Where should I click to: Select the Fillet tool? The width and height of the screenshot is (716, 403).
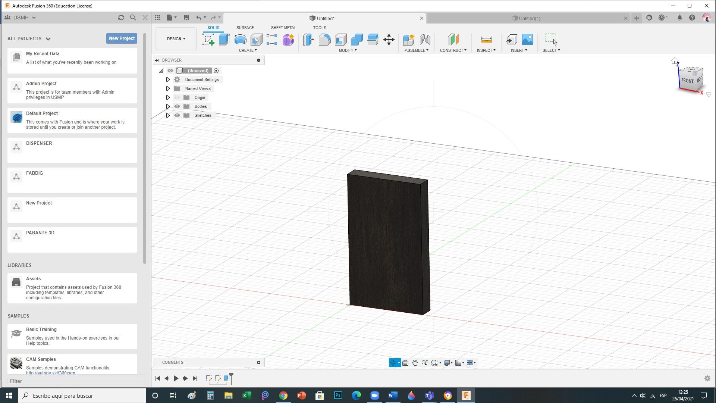coord(325,40)
